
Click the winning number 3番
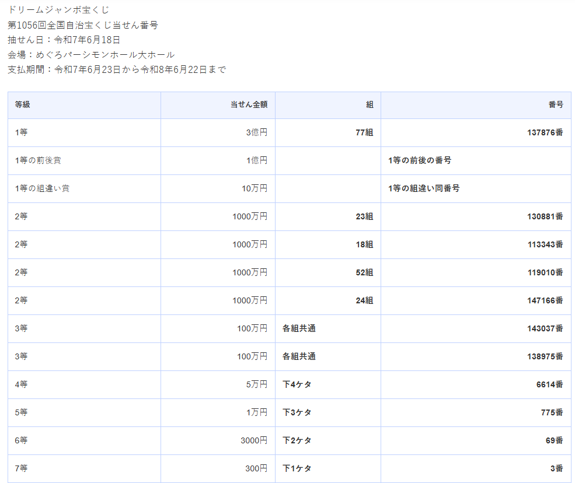point(557,468)
